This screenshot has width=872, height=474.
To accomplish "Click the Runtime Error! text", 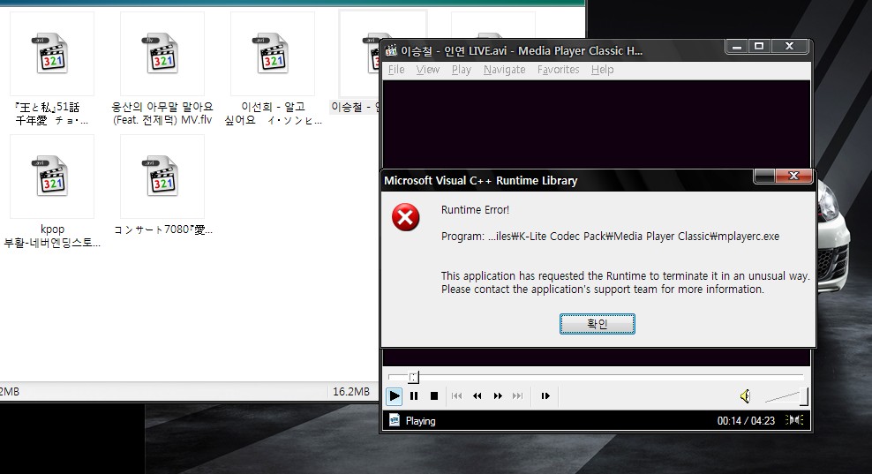I will (475, 210).
